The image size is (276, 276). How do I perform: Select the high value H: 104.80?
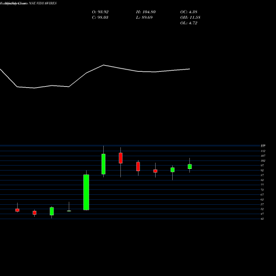146,12
